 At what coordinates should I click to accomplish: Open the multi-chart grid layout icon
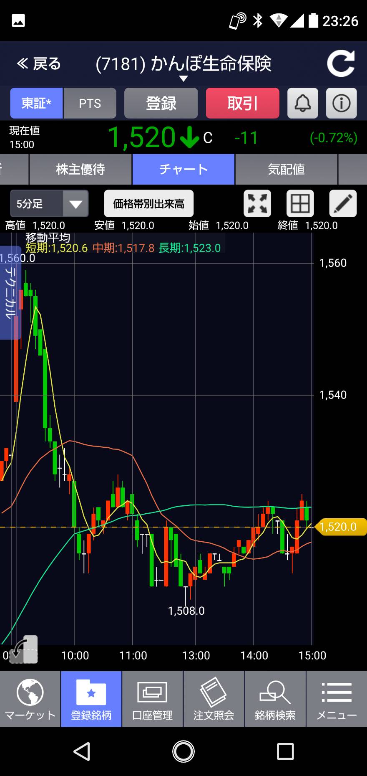(x=300, y=204)
